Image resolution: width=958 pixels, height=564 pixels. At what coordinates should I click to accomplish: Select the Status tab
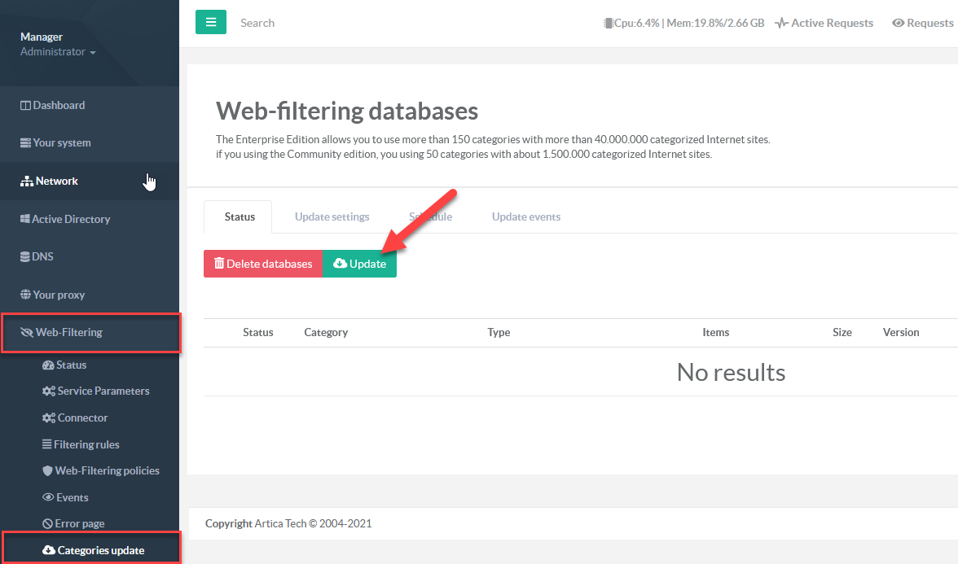click(239, 216)
